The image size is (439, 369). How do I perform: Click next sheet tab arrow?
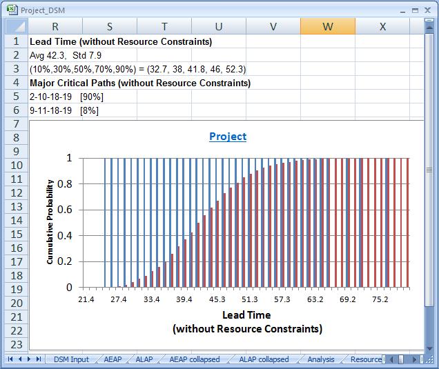coord(29,359)
